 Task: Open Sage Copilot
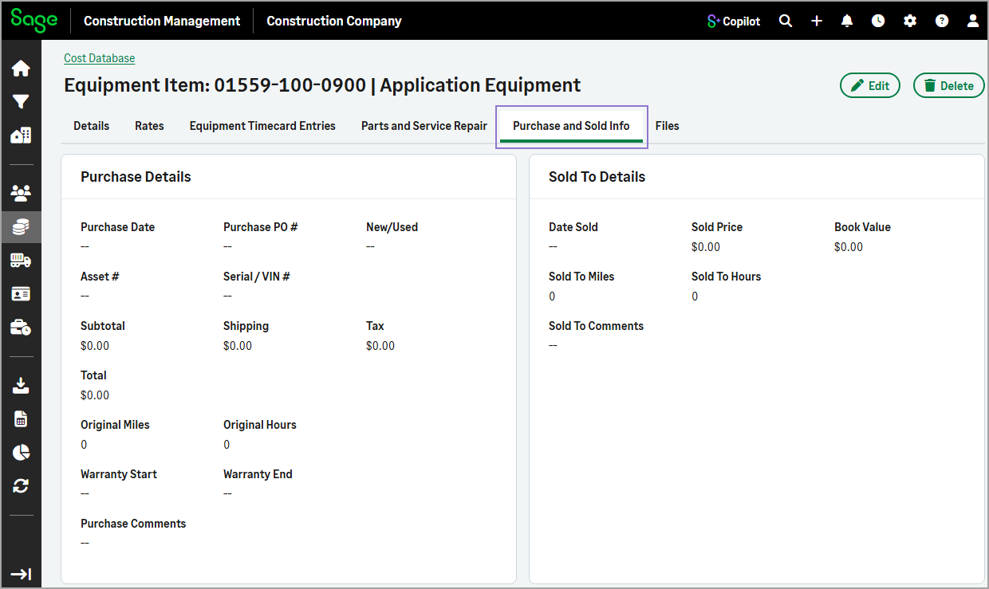pyautogui.click(x=734, y=22)
